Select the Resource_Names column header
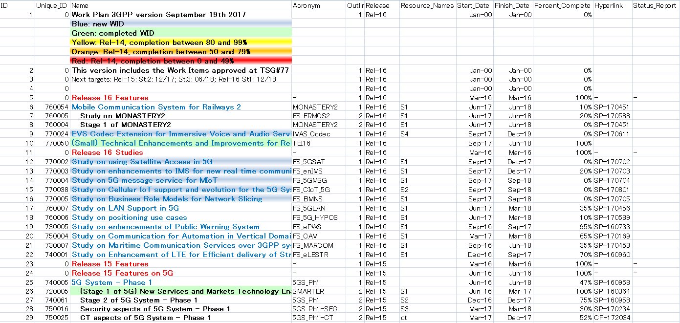Screen dimensions: 680x323 [428, 5]
